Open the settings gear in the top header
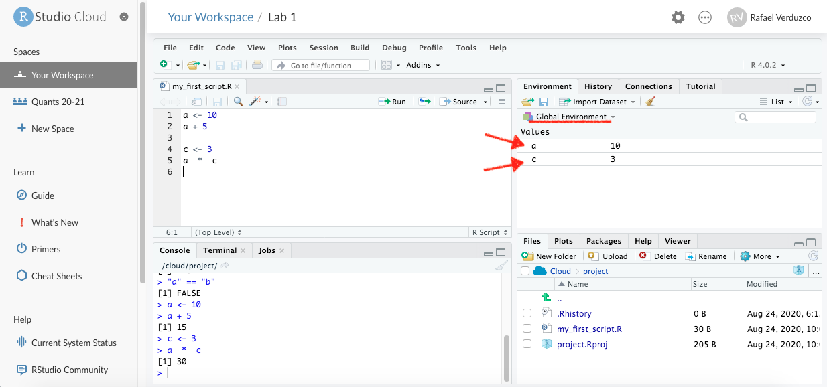Screen dimensions: 827x387 tap(678, 18)
